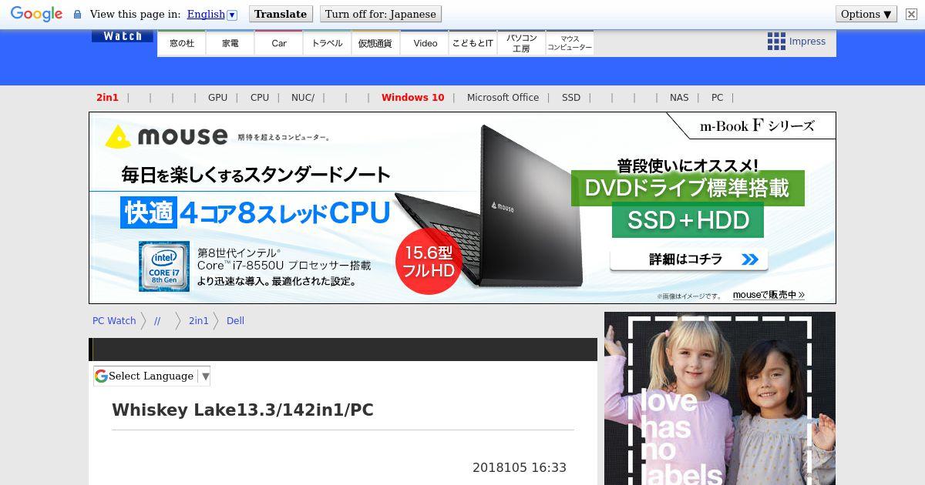
Task: Open the パソコン工房 tab
Action: [522, 43]
